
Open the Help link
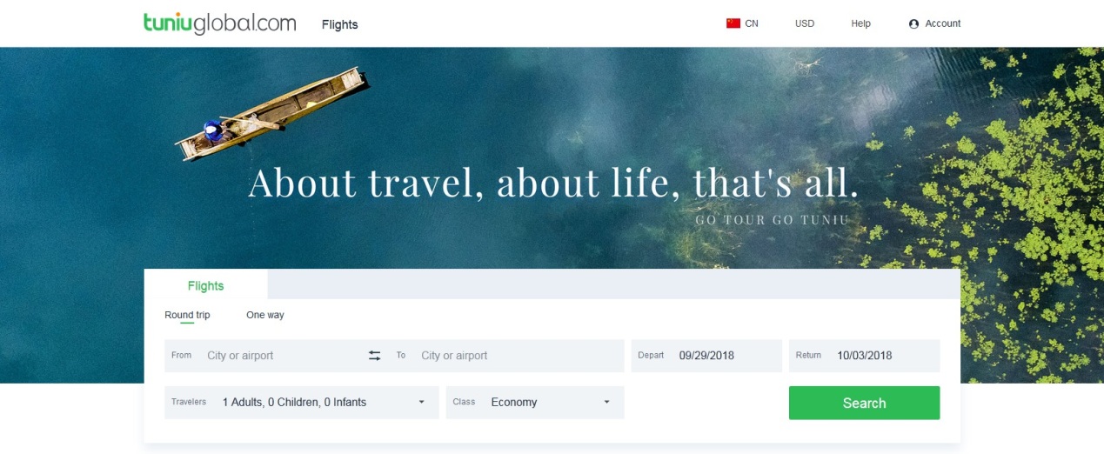860,23
